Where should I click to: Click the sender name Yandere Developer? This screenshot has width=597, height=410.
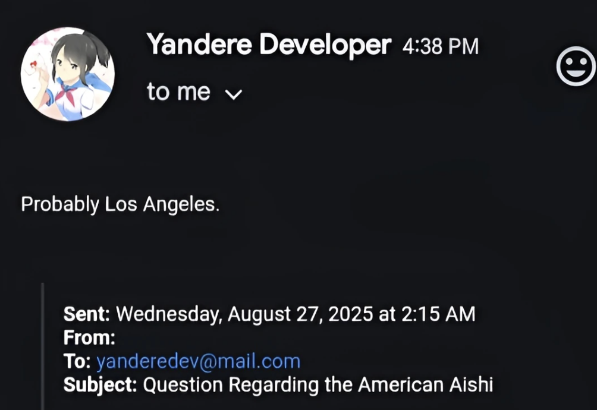click(x=269, y=45)
